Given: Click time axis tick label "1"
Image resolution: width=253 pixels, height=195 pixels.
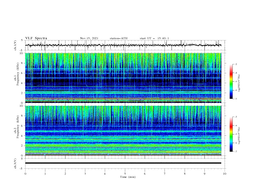Looking at the screenshot, I should (x=45, y=174).
